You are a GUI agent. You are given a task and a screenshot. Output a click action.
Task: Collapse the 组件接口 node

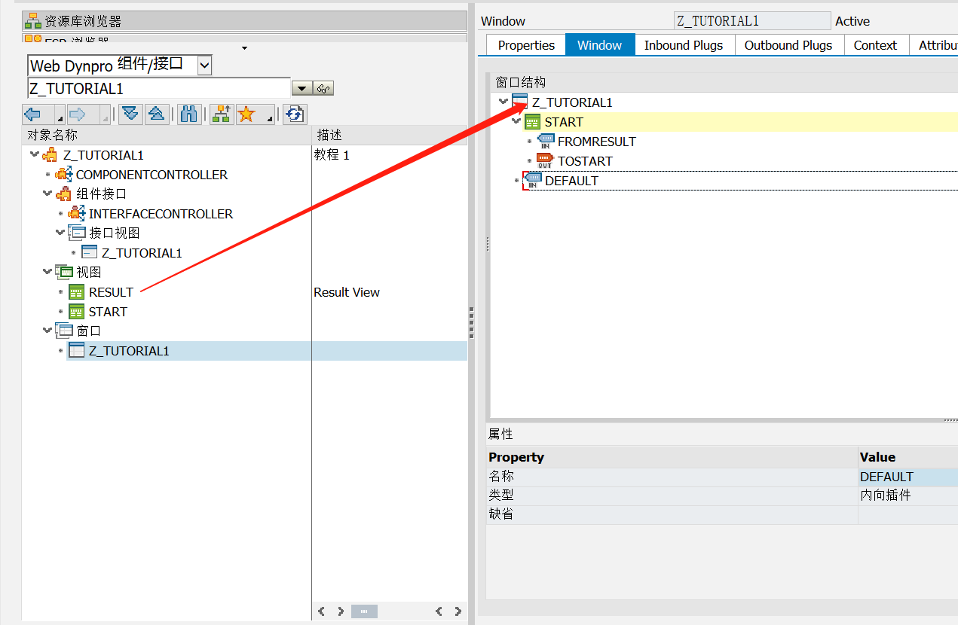coord(47,194)
